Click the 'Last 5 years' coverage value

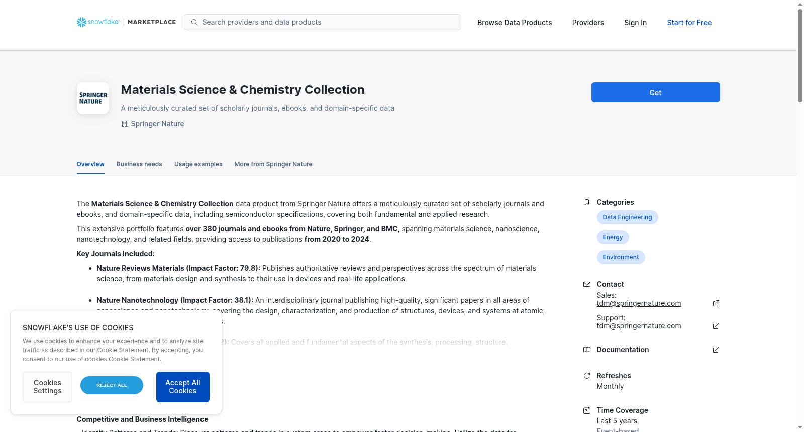pos(617,421)
